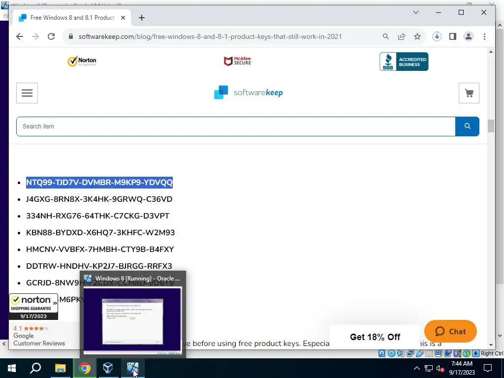Click VirtualBox shared folders status icon

(x=429, y=353)
